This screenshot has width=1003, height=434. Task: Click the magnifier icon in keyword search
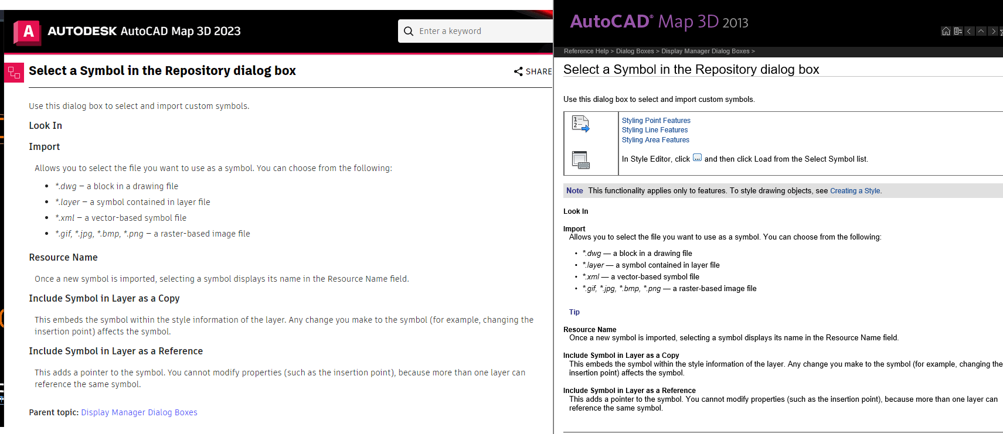[x=409, y=31]
